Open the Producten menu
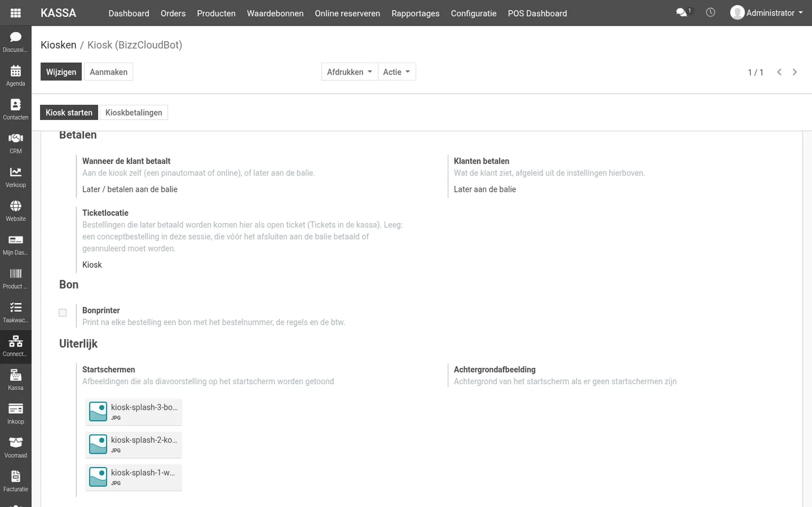812x507 pixels. coord(216,13)
